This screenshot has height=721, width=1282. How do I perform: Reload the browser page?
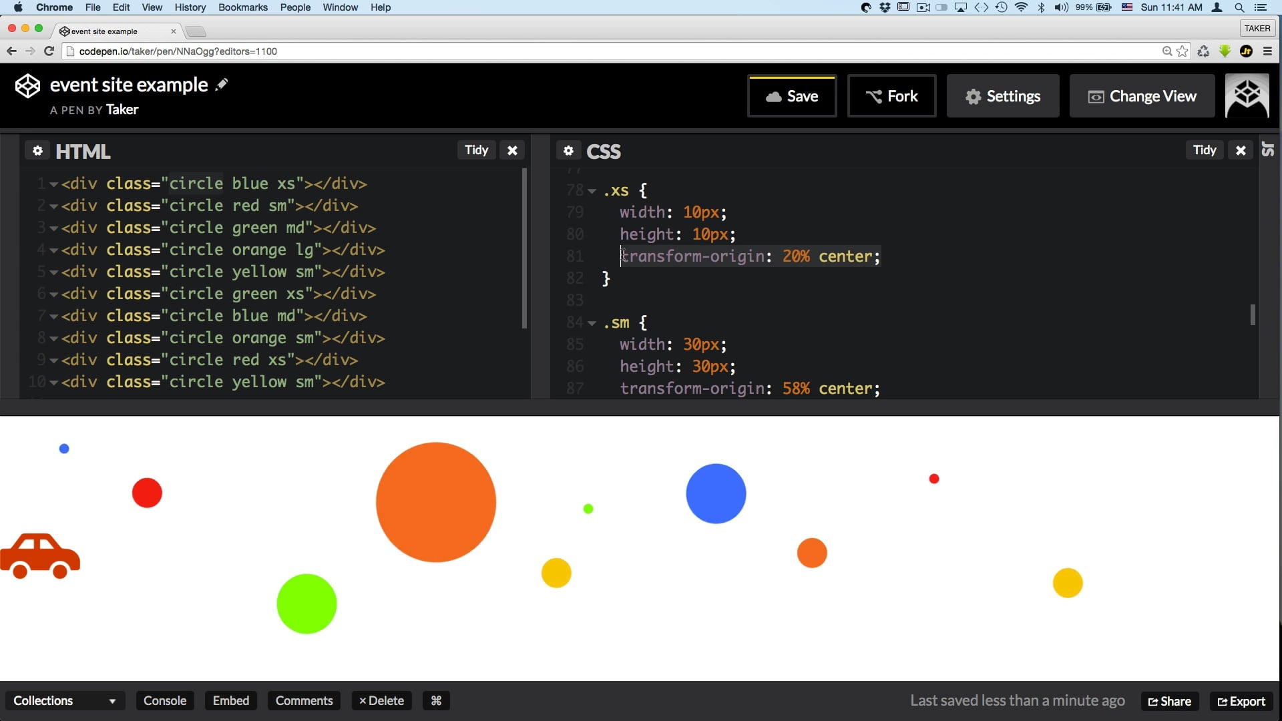[x=49, y=51]
